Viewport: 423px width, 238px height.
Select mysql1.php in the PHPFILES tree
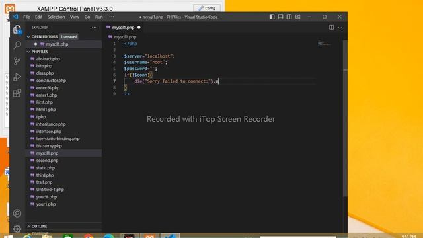pyautogui.click(x=64, y=153)
